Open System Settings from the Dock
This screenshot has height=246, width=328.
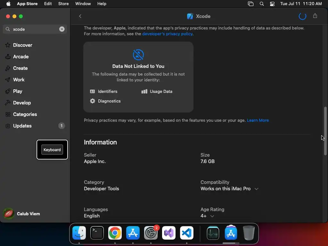coord(151,233)
